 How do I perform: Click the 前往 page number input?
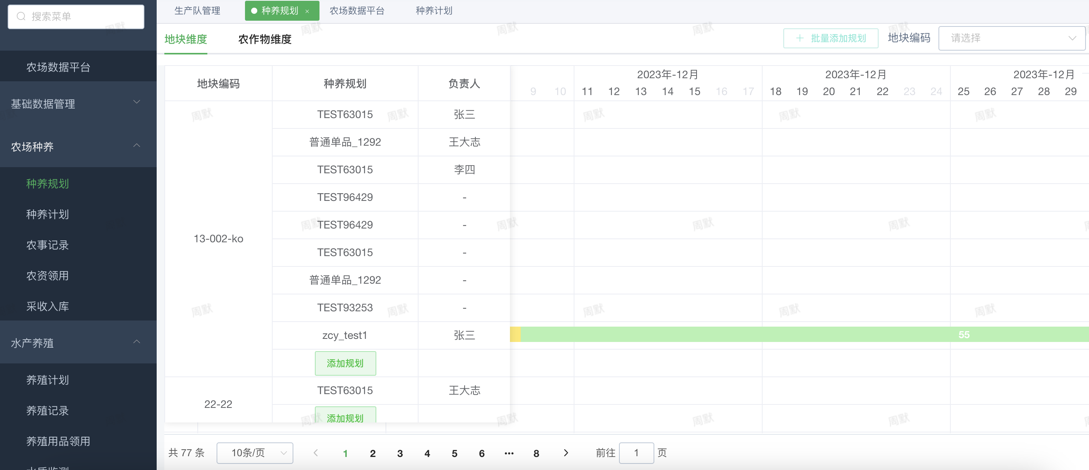pyautogui.click(x=636, y=453)
